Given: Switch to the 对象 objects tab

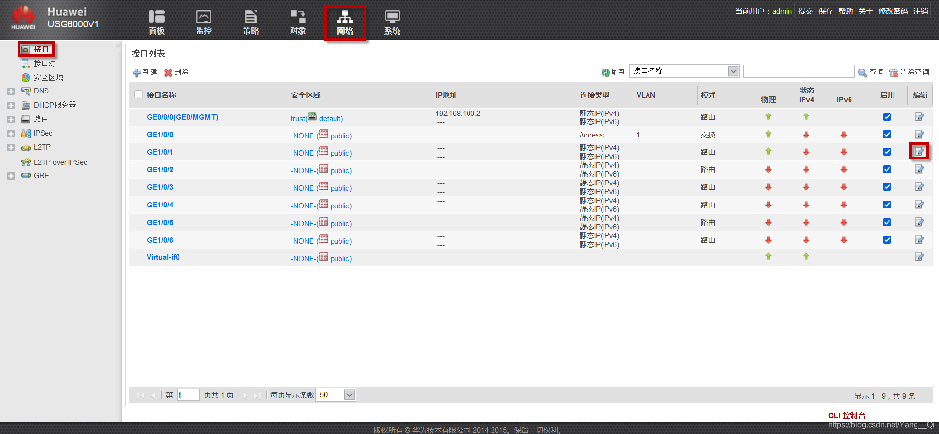Looking at the screenshot, I should [x=297, y=23].
